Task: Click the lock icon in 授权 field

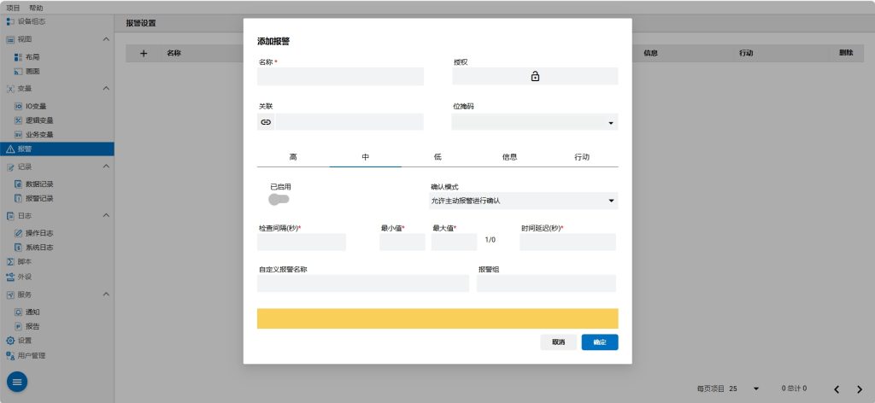Action: coord(535,77)
